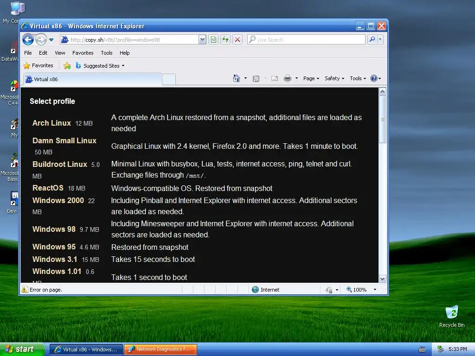Open the Safety command menu
The width and height of the screenshot is (475, 356).
334,78
